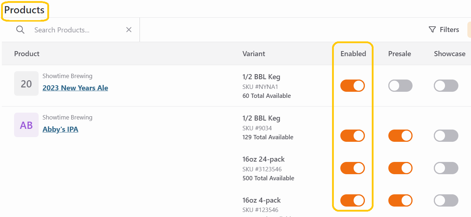
Task: Click the Enabled column header
Action: (x=353, y=54)
